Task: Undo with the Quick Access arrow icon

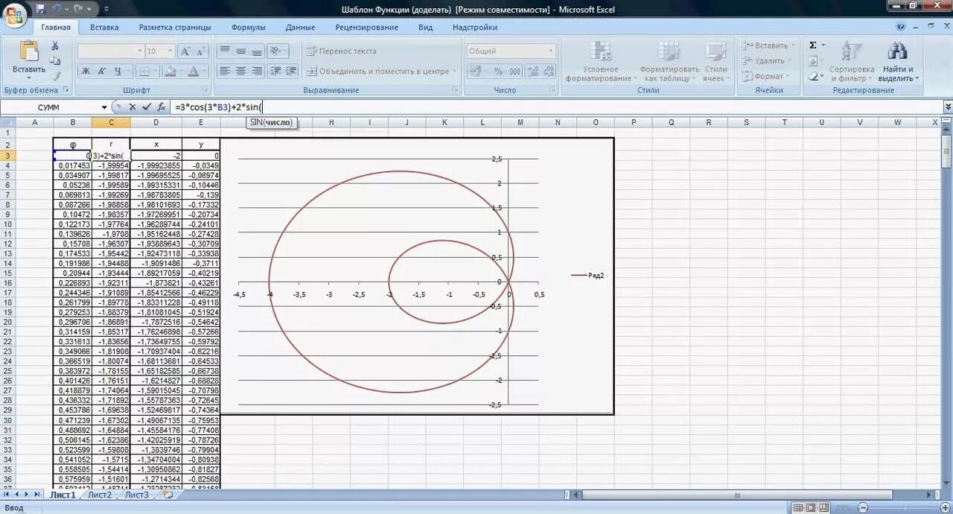Action: pyautogui.click(x=57, y=9)
